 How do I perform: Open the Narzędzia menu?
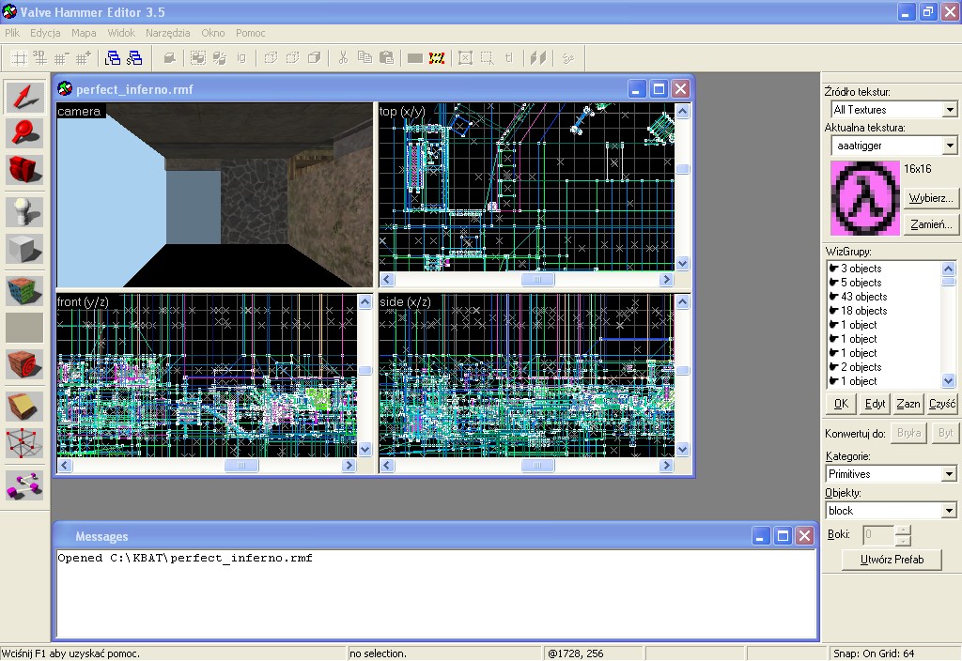point(167,33)
